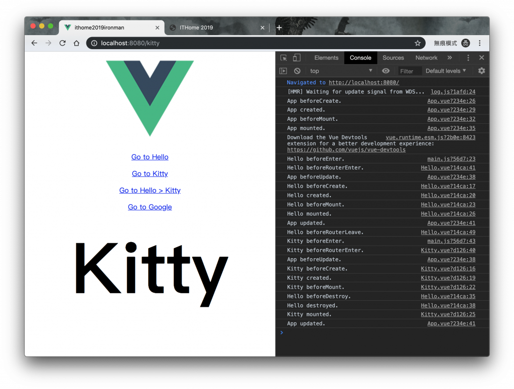Show more DevTools tabs chevron

coord(449,58)
